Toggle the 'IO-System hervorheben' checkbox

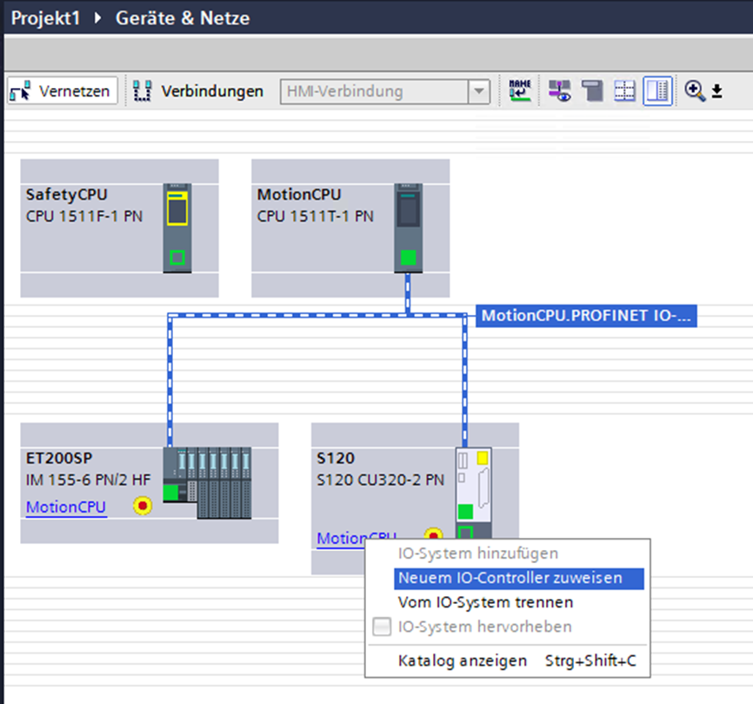381,627
